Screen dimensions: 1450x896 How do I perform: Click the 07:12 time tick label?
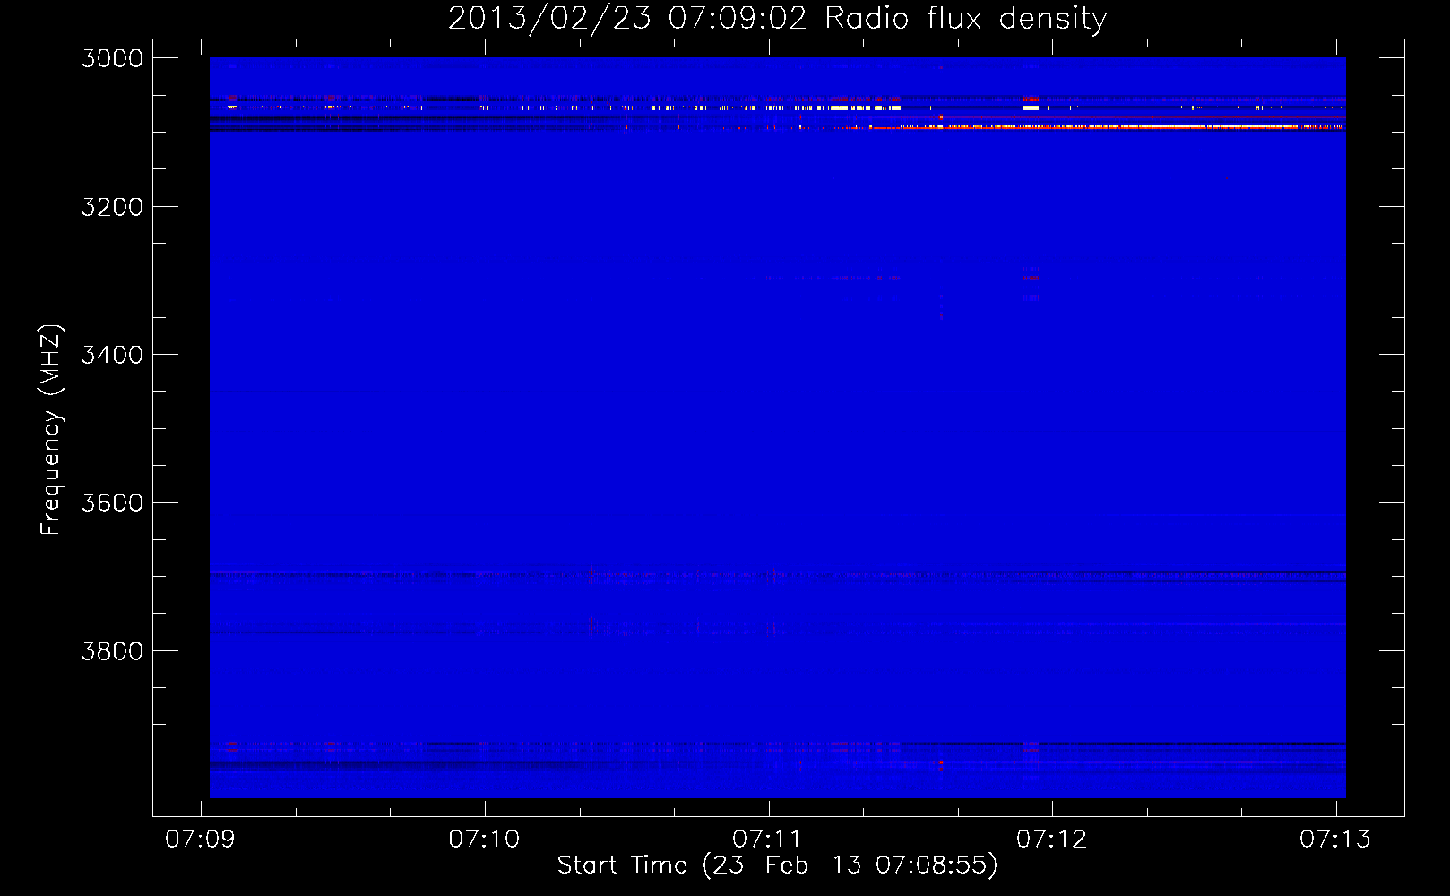click(x=1051, y=839)
